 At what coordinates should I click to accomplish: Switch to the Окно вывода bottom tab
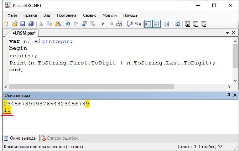pos(21,138)
